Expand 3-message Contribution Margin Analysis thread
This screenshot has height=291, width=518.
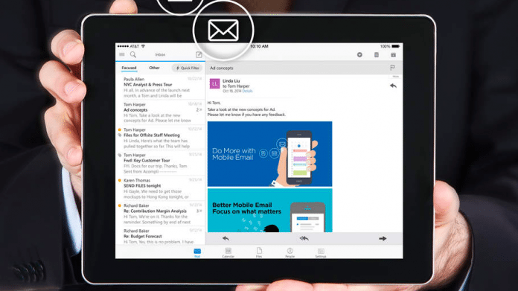pos(199,211)
